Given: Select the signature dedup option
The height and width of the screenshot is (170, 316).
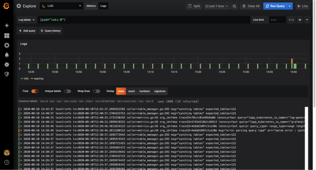Looking at the screenshot, I should (x=160, y=91).
